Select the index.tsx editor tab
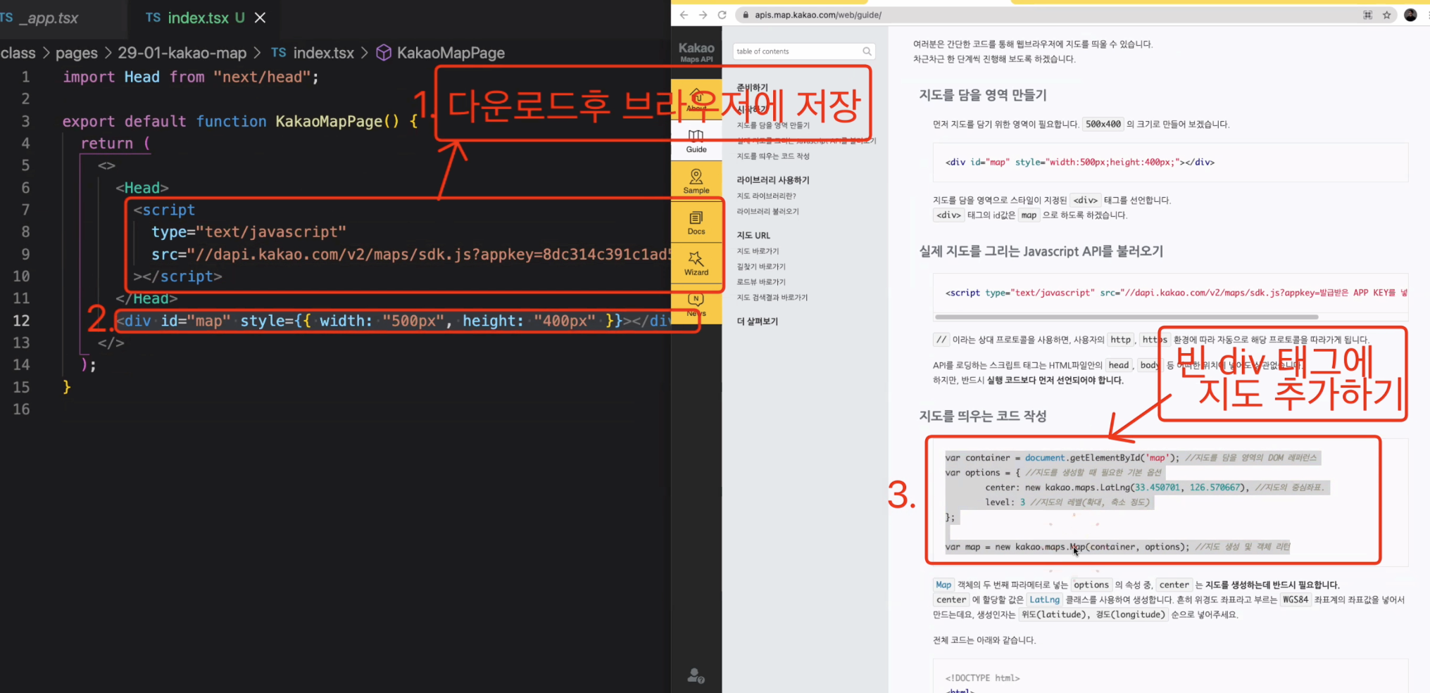This screenshot has height=693, width=1430. [x=197, y=18]
